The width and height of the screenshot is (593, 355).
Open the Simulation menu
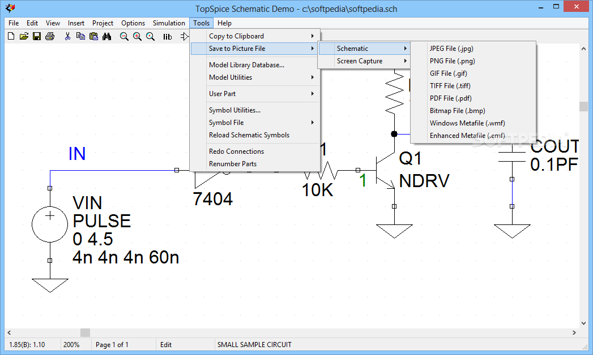169,23
